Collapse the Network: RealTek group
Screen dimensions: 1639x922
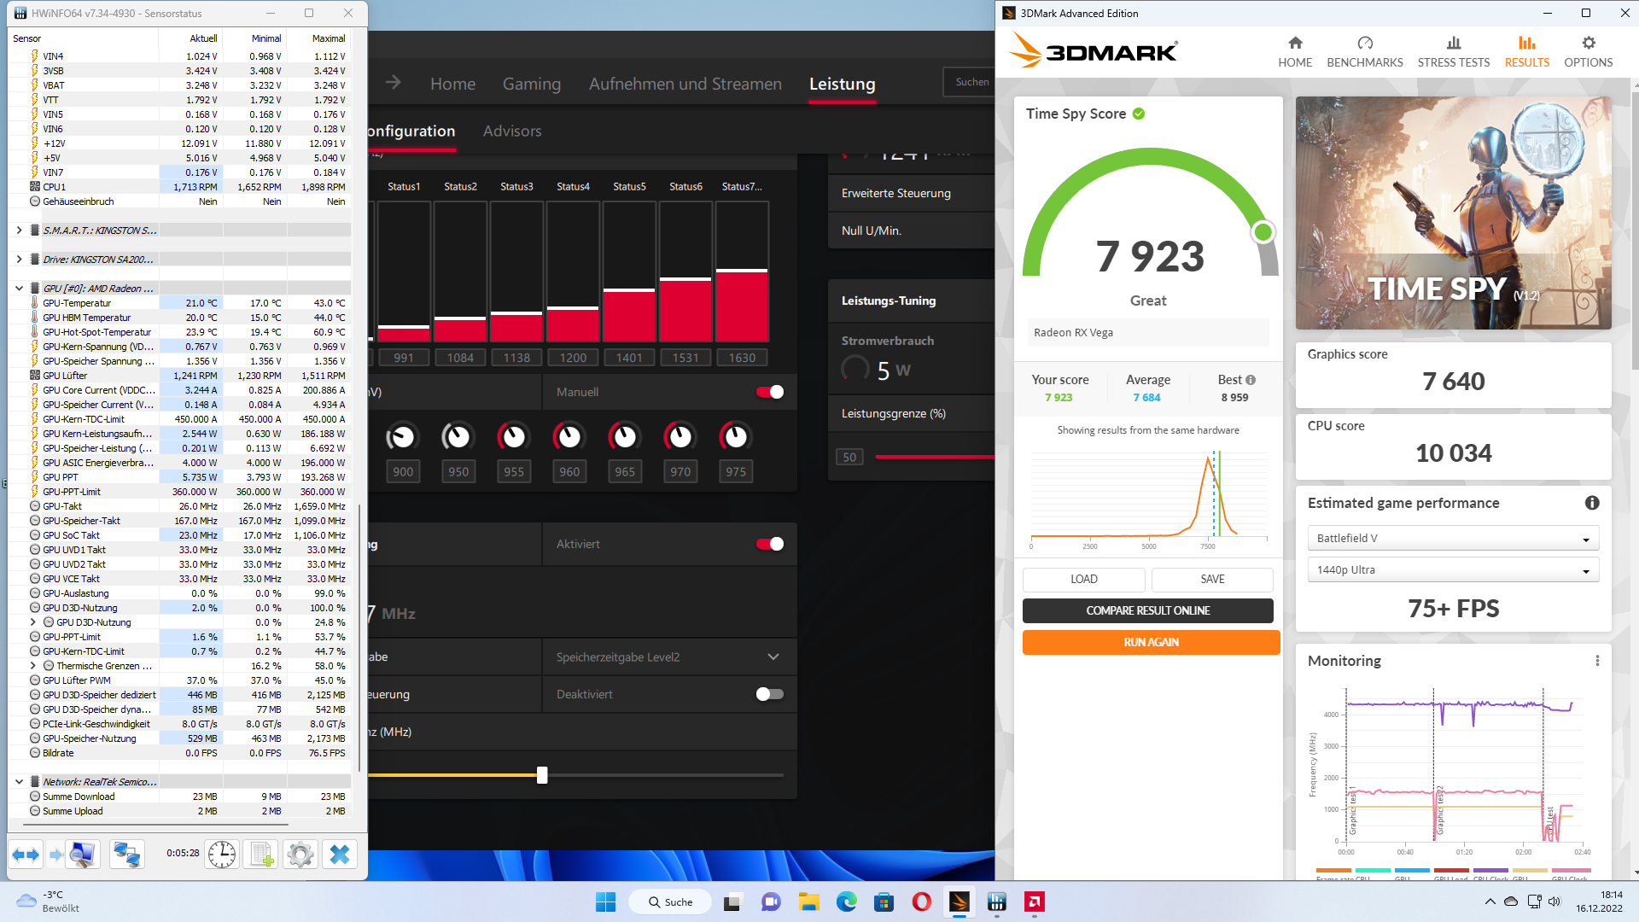[x=19, y=782]
